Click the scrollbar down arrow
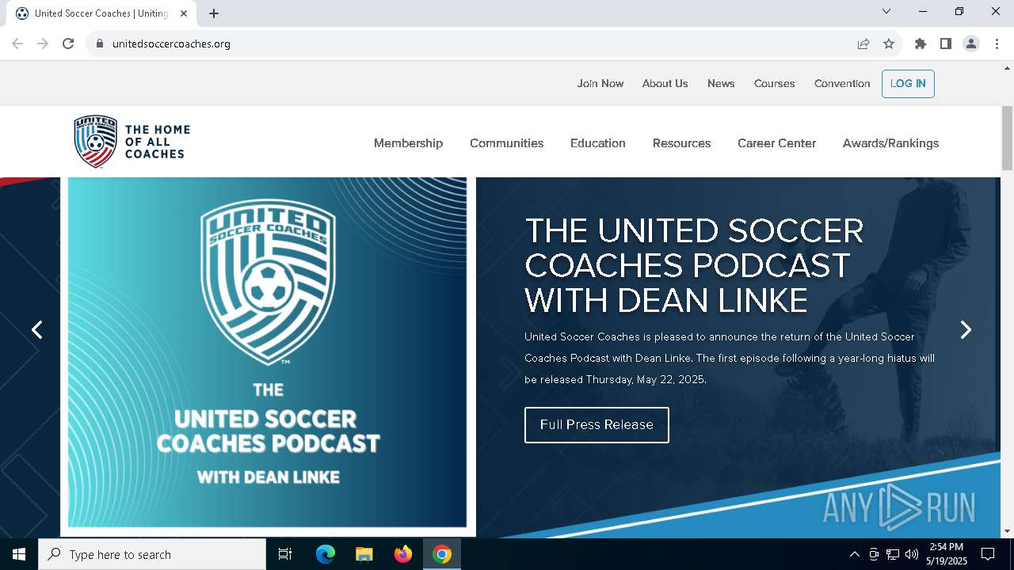Image resolution: width=1014 pixels, height=570 pixels. pos(1007,531)
